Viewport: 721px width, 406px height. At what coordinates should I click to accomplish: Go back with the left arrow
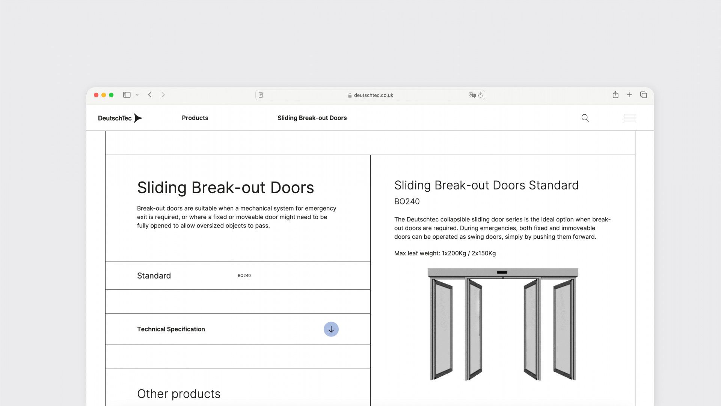tap(150, 95)
